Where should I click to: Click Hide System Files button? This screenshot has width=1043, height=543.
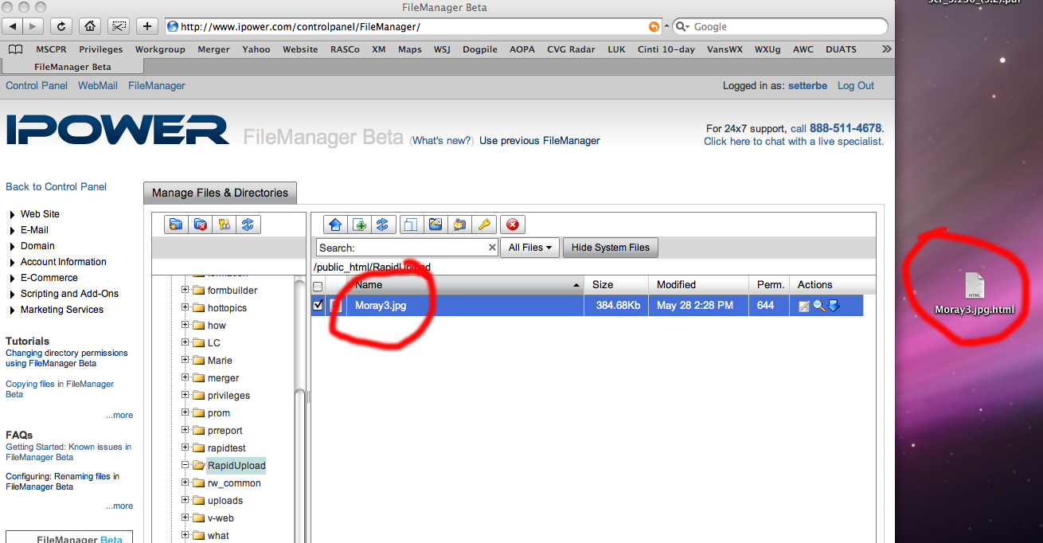point(611,248)
